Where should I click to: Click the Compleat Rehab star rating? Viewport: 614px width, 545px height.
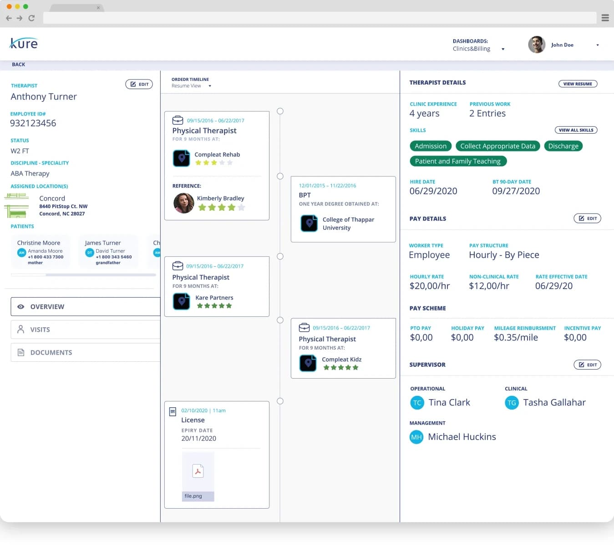tap(214, 163)
